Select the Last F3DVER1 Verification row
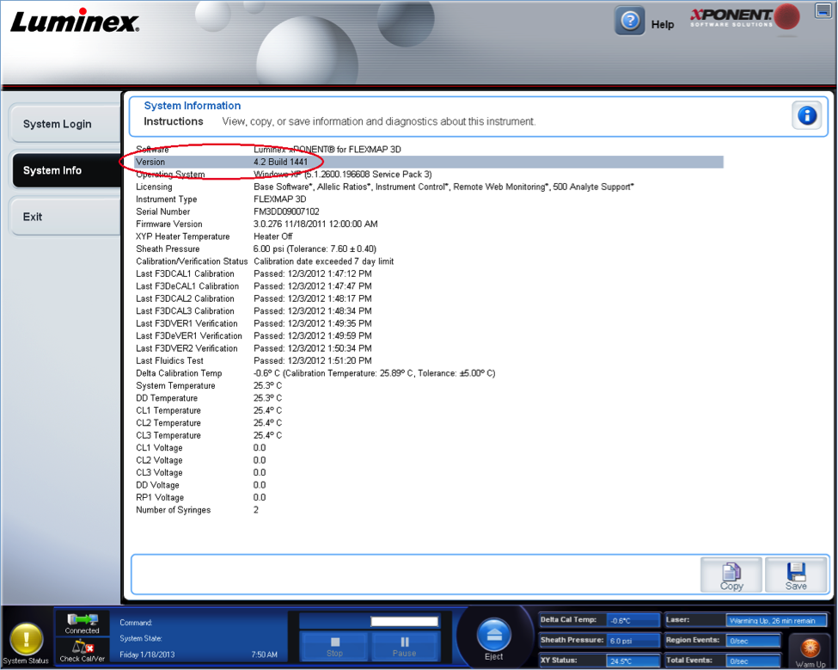Screen dimensions: 838x670 pos(429,323)
